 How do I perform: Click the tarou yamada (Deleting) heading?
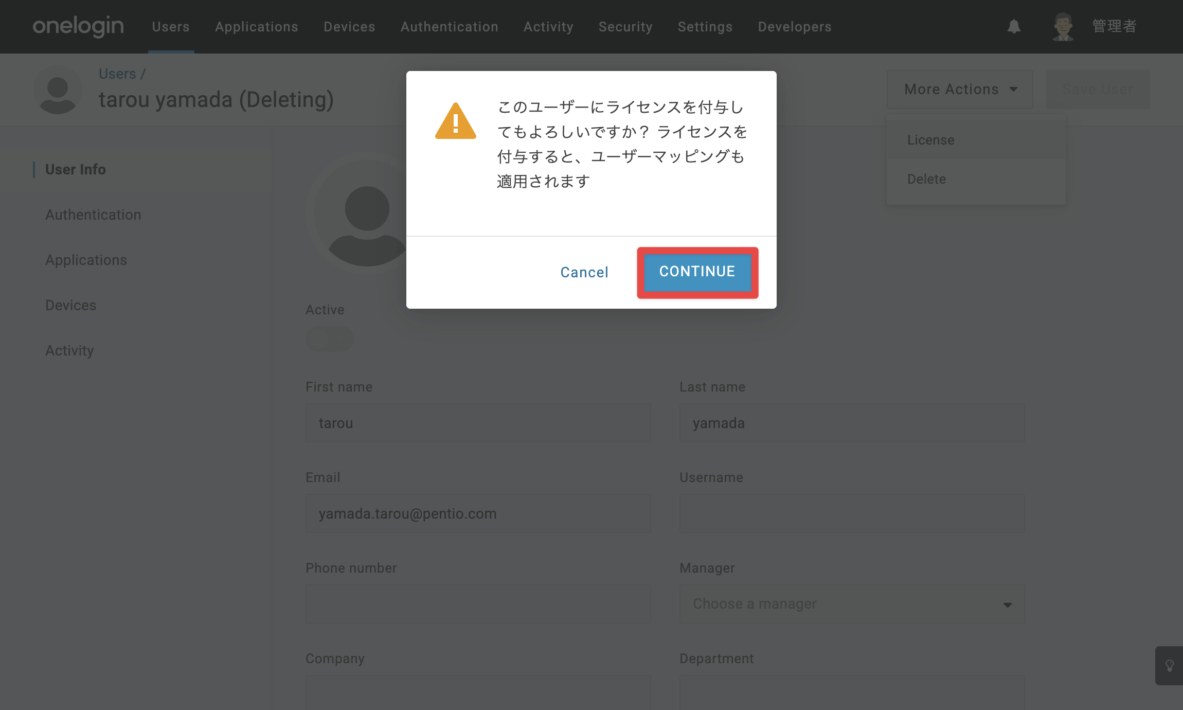(x=216, y=99)
